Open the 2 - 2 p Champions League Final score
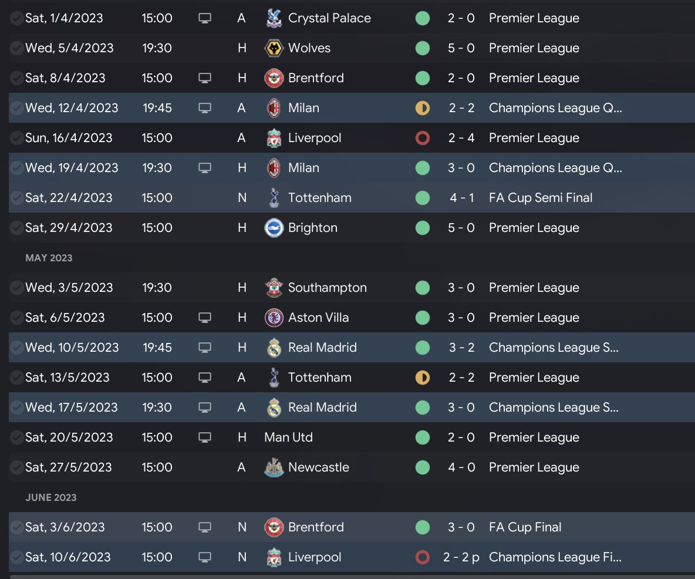 (x=461, y=557)
